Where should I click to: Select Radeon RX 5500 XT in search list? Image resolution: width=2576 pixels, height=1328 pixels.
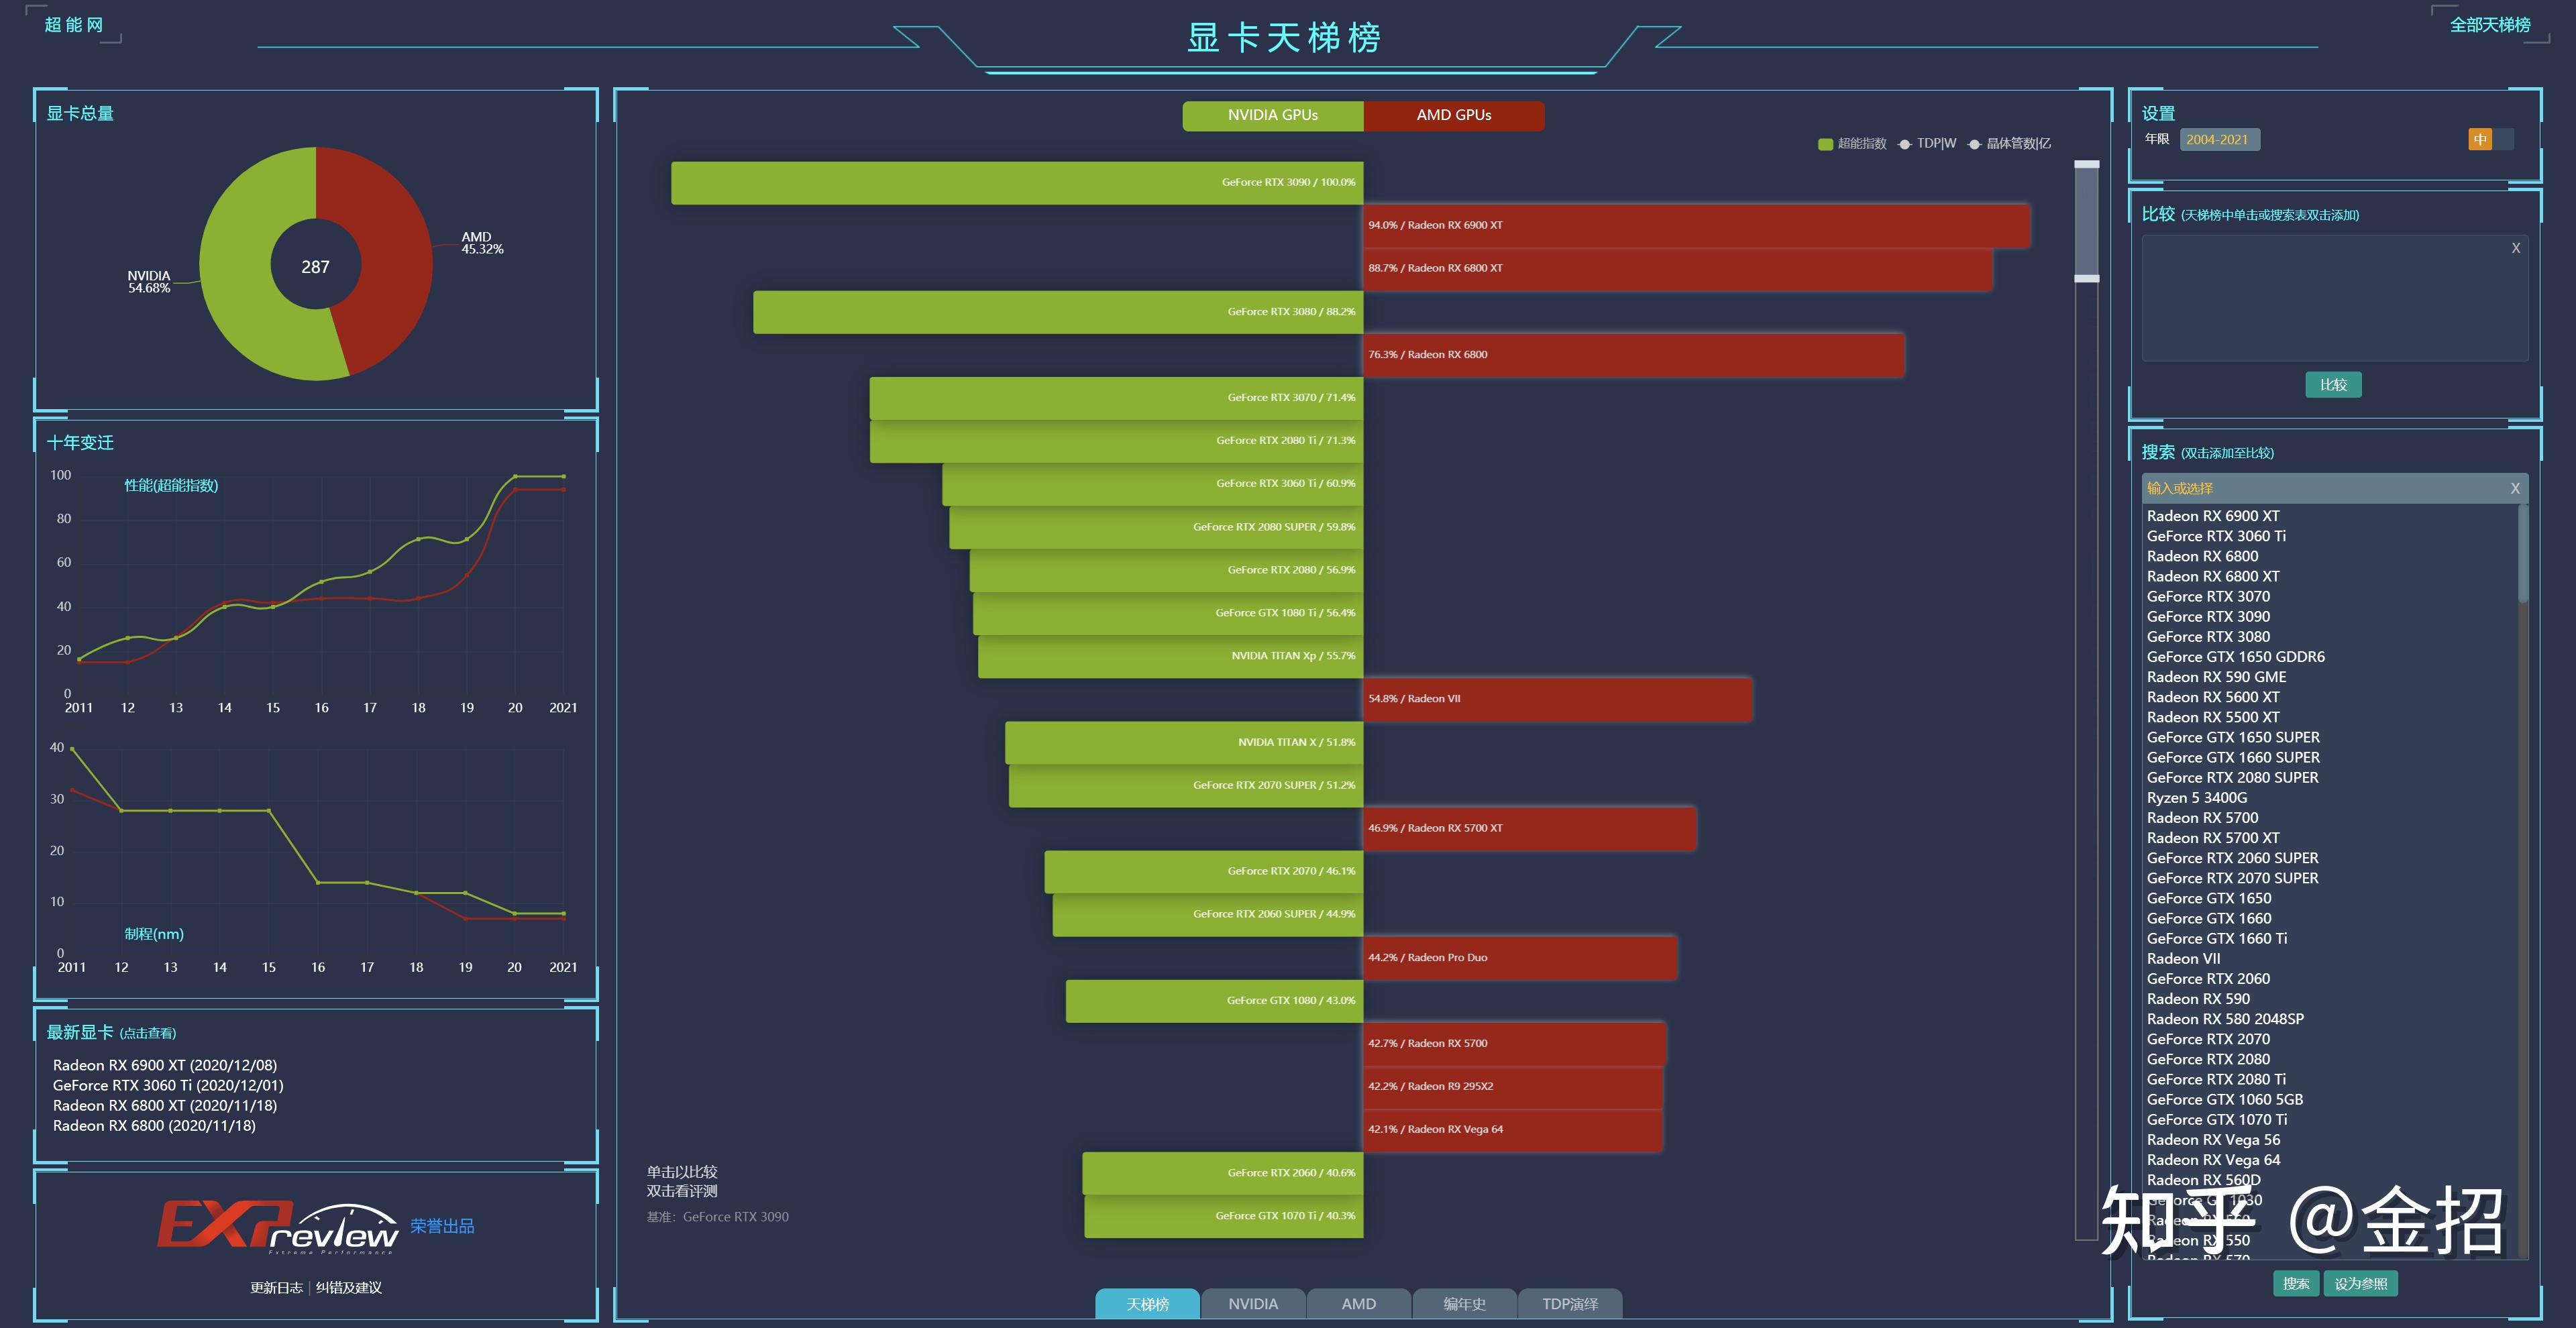point(2213,717)
